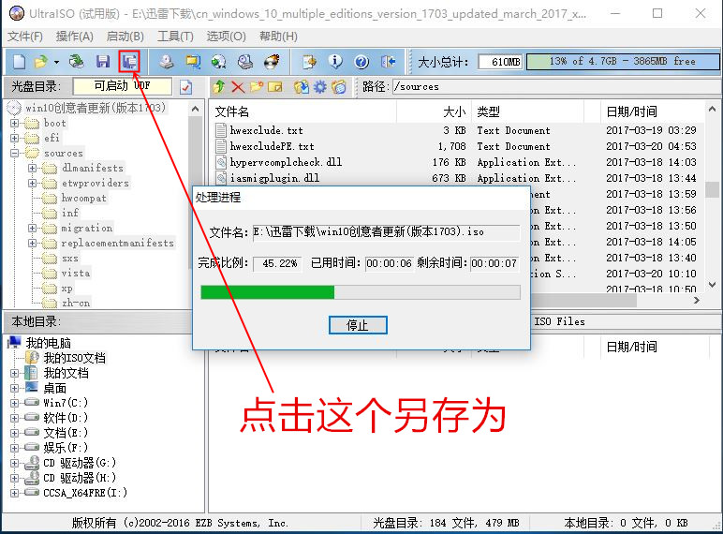
Task: Open the 选项(O) menu
Action: click(226, 36)
